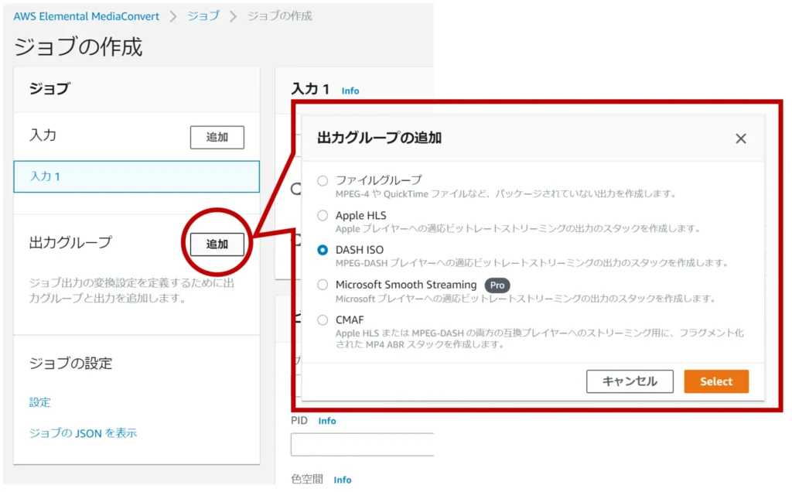Pick Microsoft Smooth Streaming radio option
792x492 pixels.
pos(323,285)
